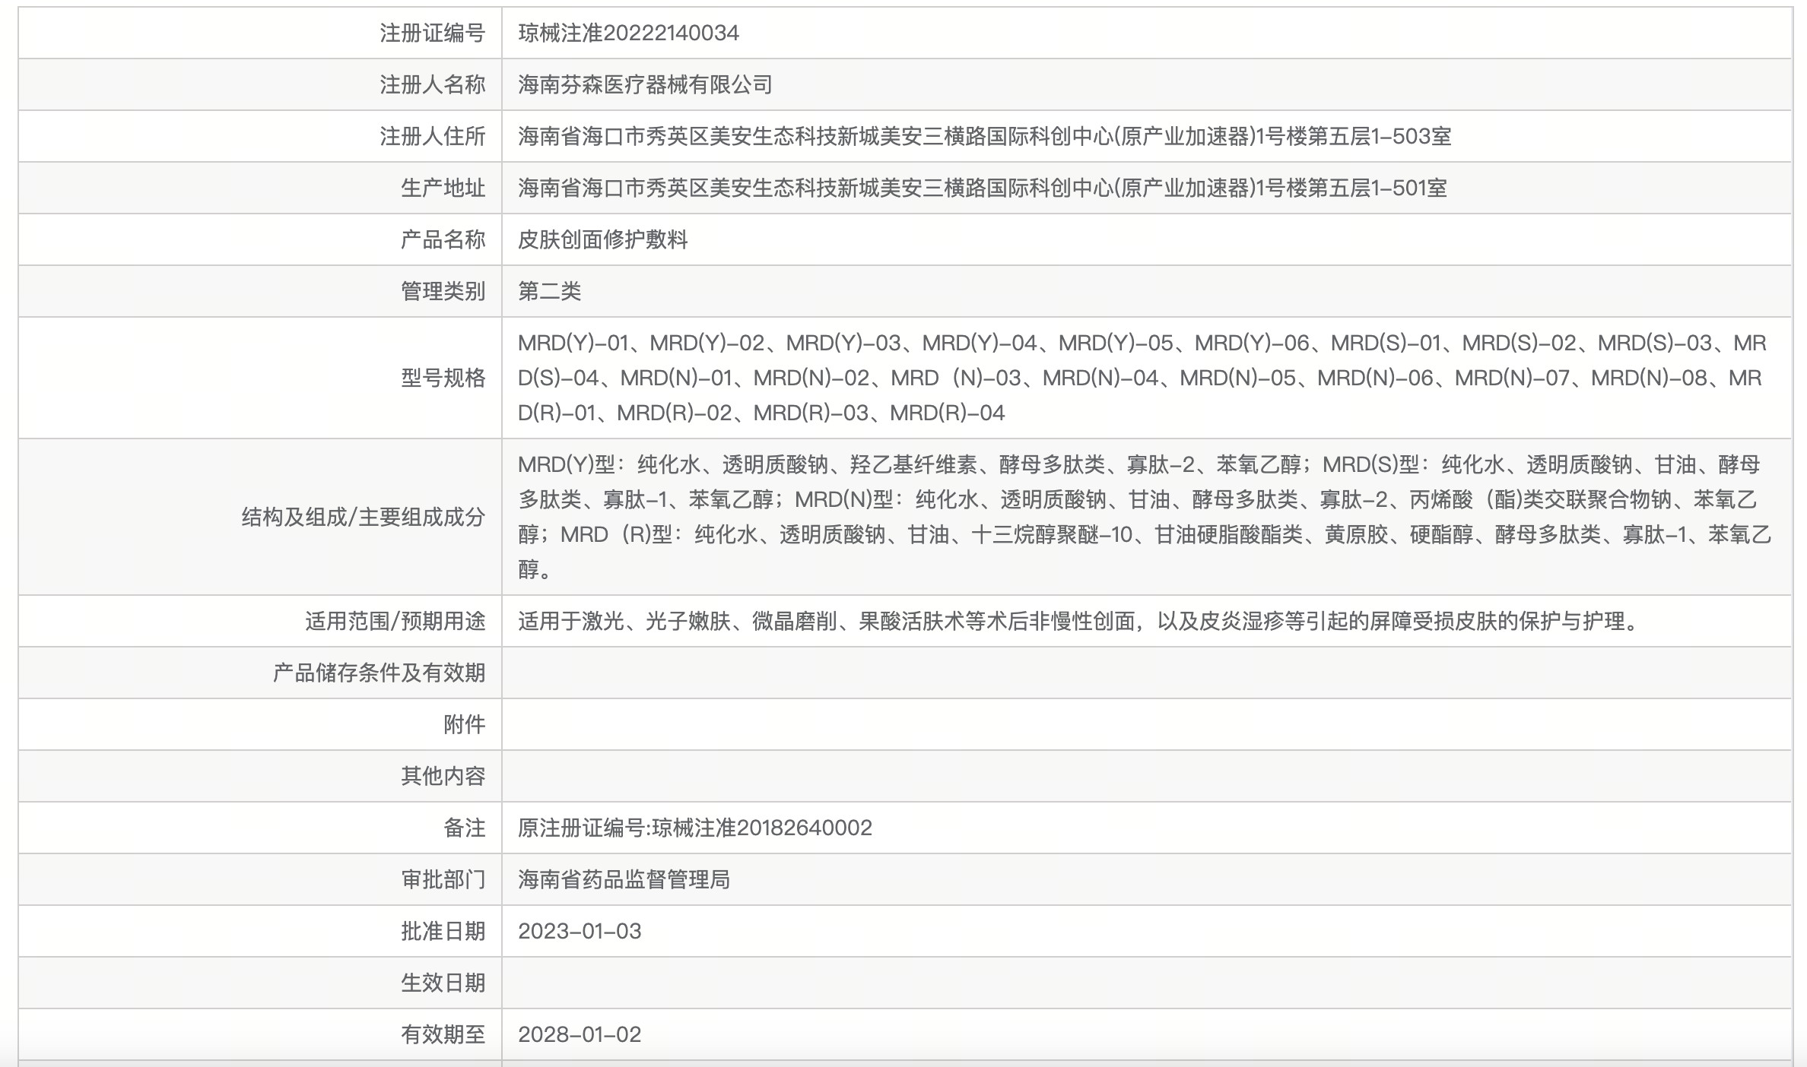
Task: Click product name 皮肤创面修护敷料
Action: (602, 239)
